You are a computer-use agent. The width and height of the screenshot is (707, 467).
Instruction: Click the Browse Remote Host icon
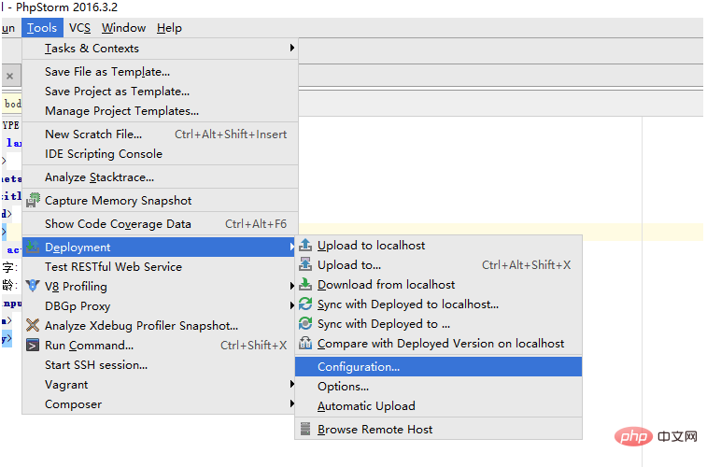pyautogui.click(x=305, y=429)
